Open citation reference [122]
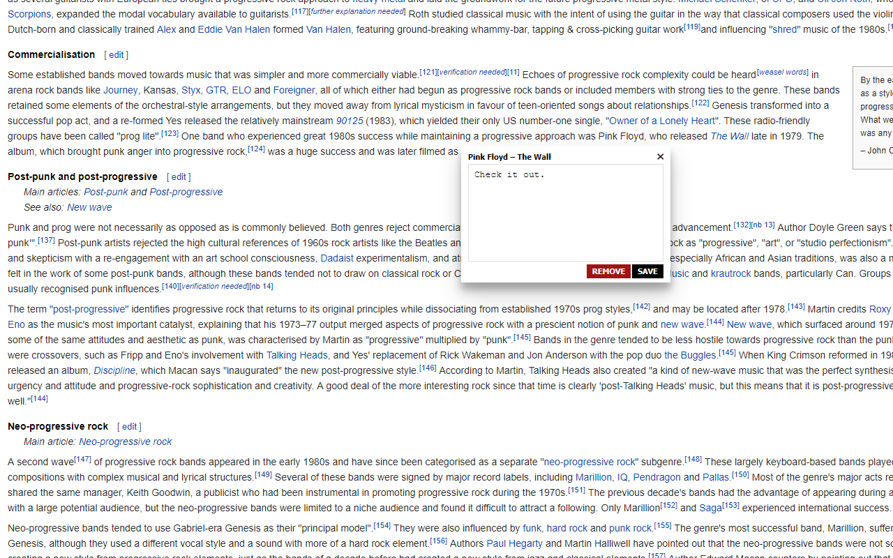This screenshot has width=893, height=558. (700, 103)
